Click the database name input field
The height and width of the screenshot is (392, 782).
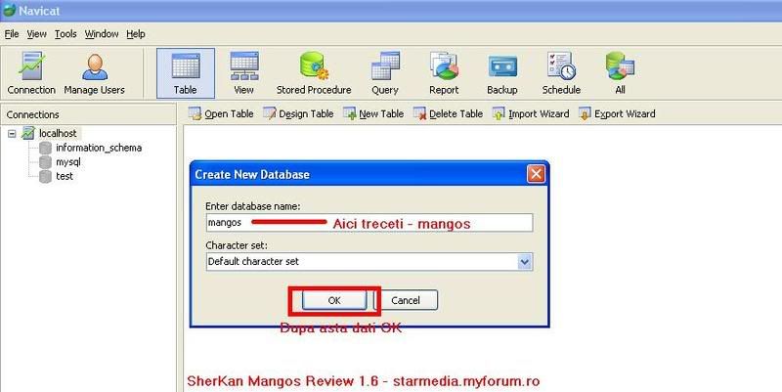pos(369,223)
